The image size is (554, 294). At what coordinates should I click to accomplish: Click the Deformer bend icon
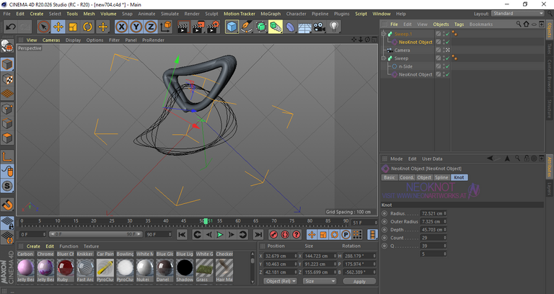290,27
